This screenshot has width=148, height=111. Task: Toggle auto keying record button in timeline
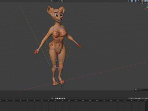coord(52,98)
